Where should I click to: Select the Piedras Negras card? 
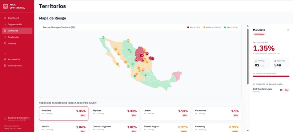click(166, 127)
